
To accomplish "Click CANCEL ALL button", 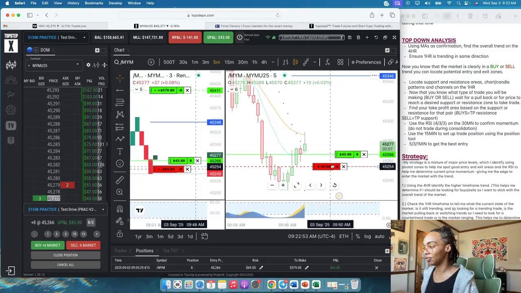I will point(66,265).
